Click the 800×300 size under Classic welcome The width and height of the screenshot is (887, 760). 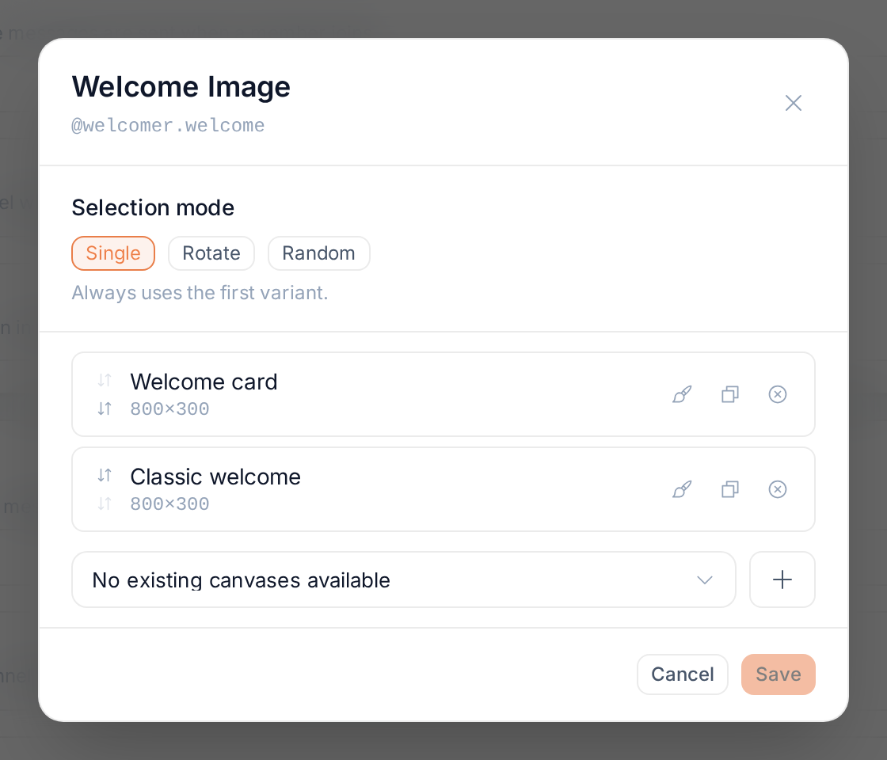coord(169,503)
